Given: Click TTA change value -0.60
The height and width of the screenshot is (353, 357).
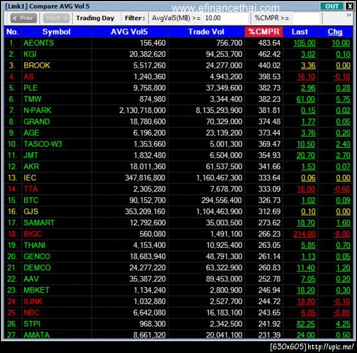Looking at the screenshot, I should click(x=342, y=189).
